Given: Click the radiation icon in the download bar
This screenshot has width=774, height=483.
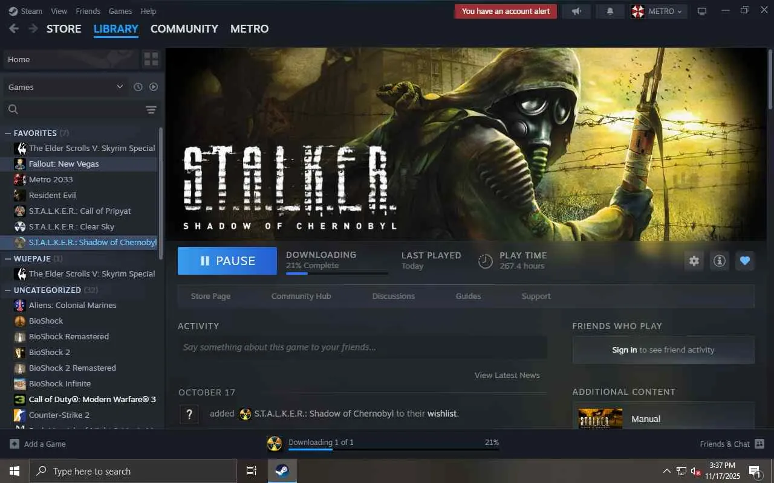Looking at the screenshot, I should [x=275, y=444].
